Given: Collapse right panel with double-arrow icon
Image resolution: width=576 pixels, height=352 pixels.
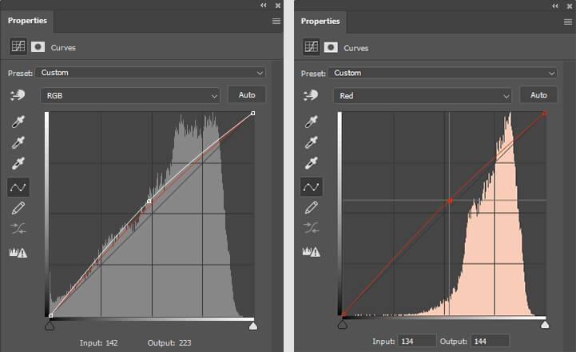Looking at the screenshot, I should click(555, 6).
